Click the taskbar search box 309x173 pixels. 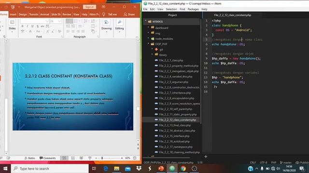tap(50, 169)
